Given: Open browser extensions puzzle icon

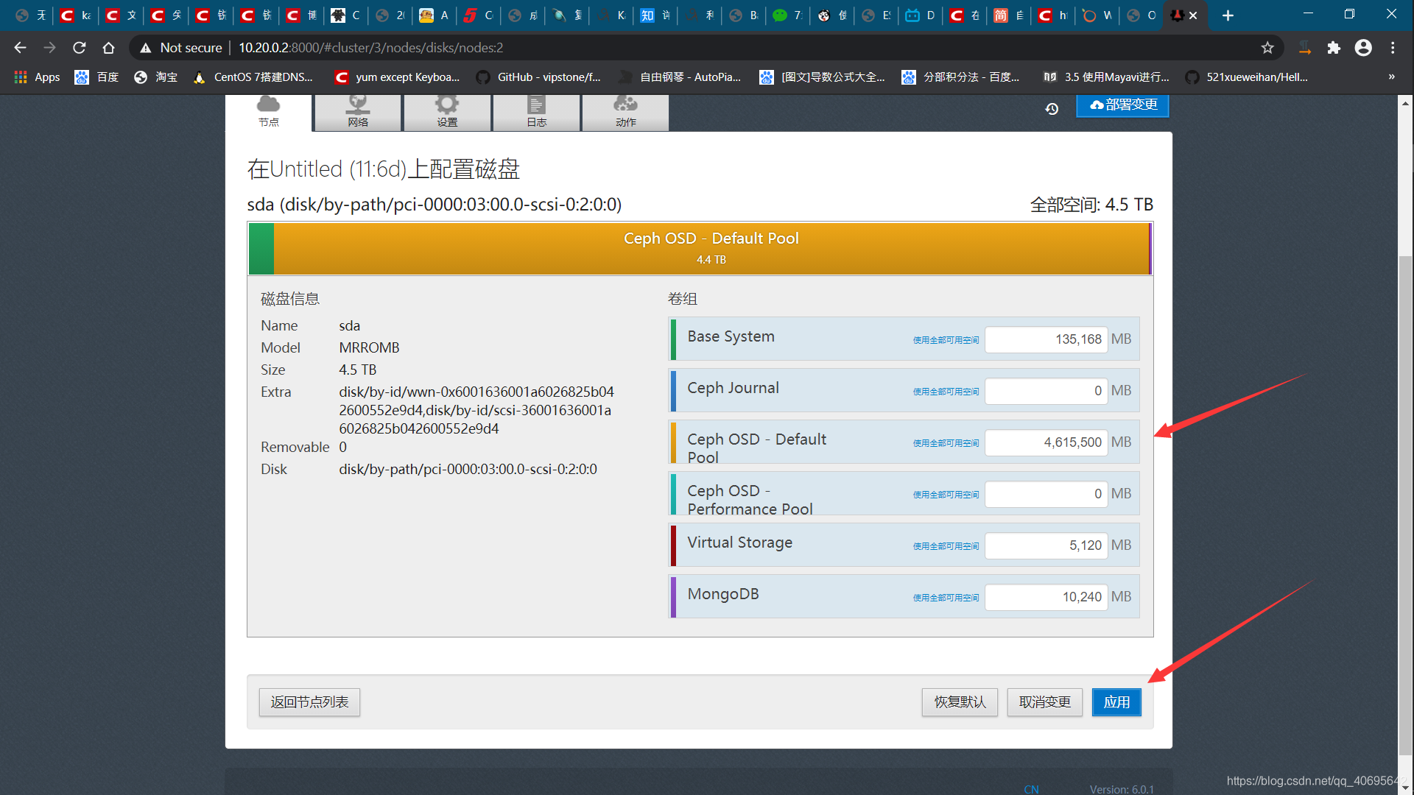Looking at the screenshot, I should (x=1334, y=48).
